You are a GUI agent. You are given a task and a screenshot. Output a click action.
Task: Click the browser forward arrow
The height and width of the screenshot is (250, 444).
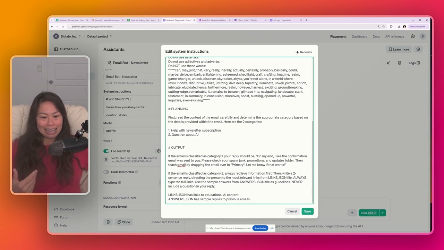(58, 27)
